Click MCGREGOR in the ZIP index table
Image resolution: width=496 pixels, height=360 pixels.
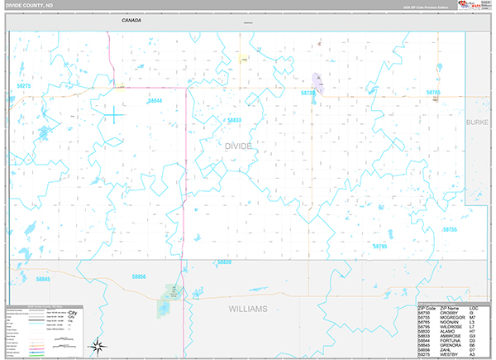point(453,318)
